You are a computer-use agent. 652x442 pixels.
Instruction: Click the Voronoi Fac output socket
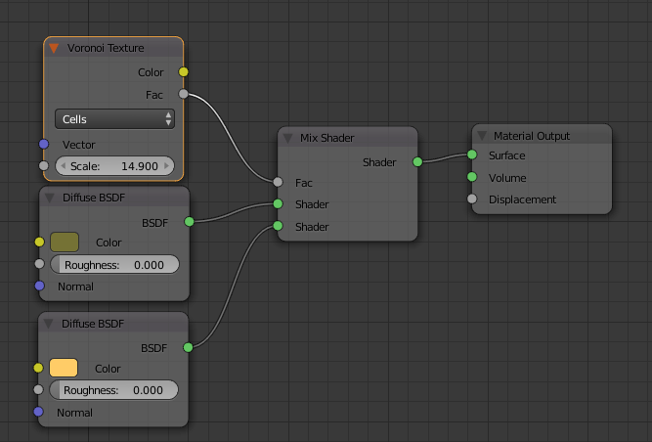(184, 94)
